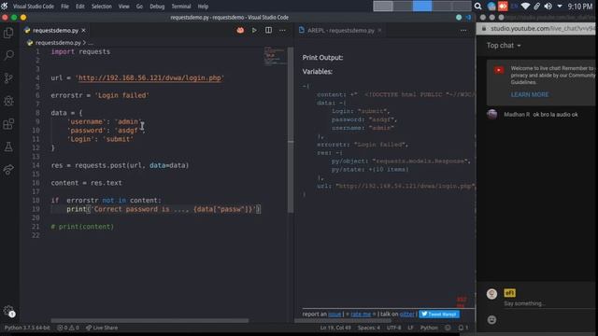Image resolution: width=598 pixels, height=336 pixels.
Task: Click the rate me link
Action: coord(361,315)
